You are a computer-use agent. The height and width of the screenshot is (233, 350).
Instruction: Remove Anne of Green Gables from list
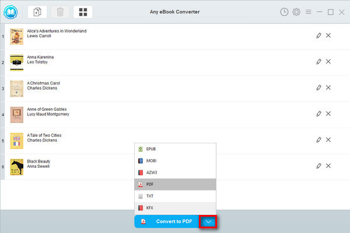(328, 114)
